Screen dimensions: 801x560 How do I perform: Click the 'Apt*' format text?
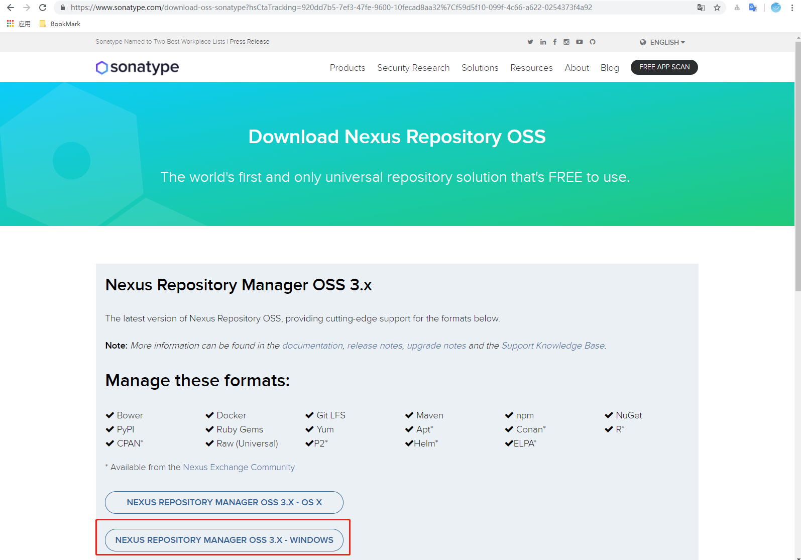click(x=425, y=429)
